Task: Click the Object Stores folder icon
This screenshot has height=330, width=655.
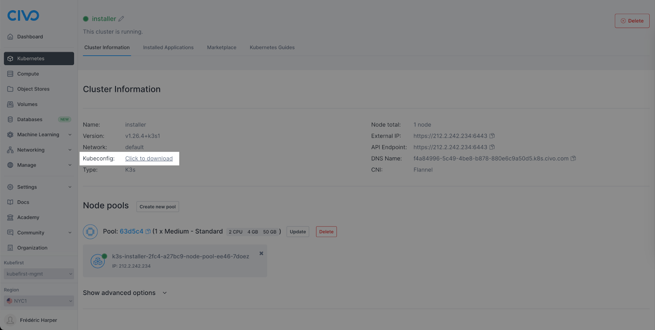Action: (x=10, y=89)
